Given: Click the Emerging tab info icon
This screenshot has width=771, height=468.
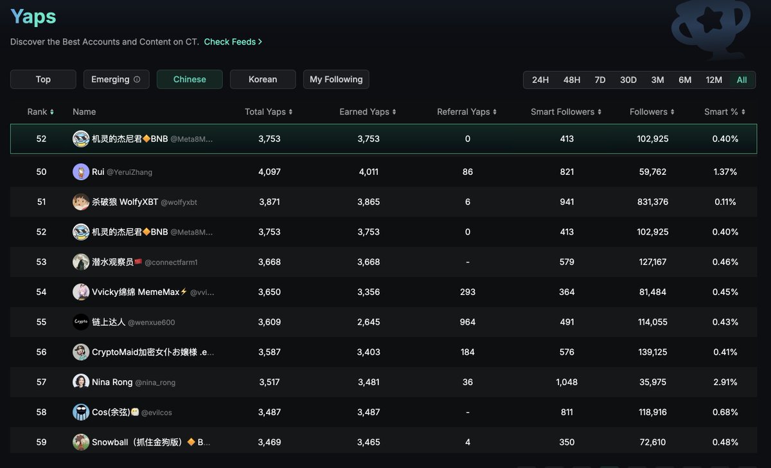Looking at the screenshot, I should tap(137, 80).
